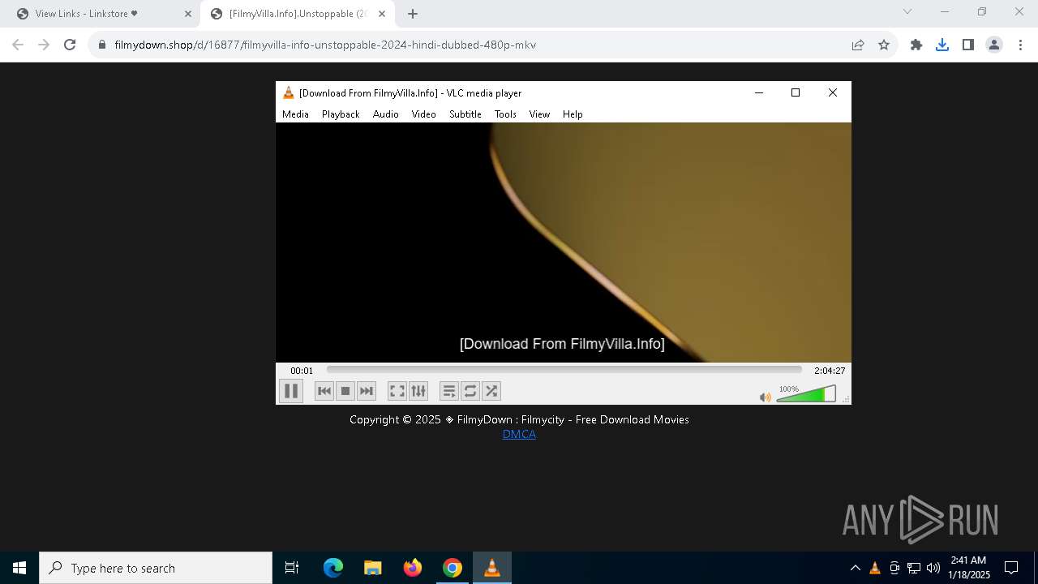Image resolution: width=1038 pixels, height=584 pixels.
Task: Go forward in browser history
Action: (44, 45)
